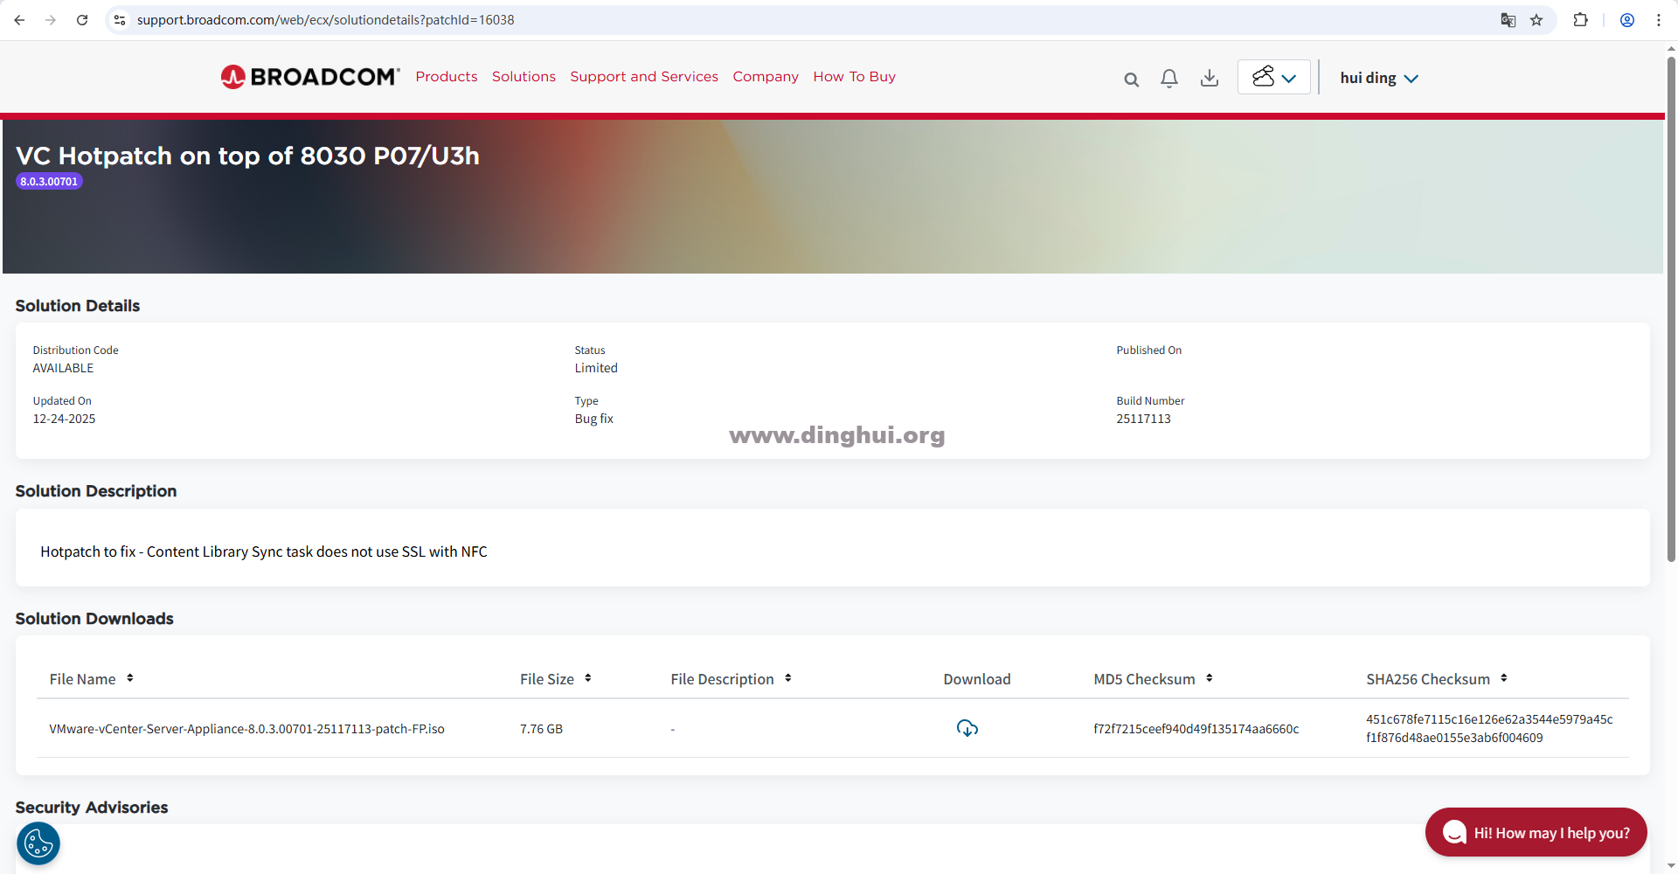Image resolution: width=1678 pixels, height=874 pixels.
Task: Sort by MD5 Checksum column
Action: click(1210, 678)
